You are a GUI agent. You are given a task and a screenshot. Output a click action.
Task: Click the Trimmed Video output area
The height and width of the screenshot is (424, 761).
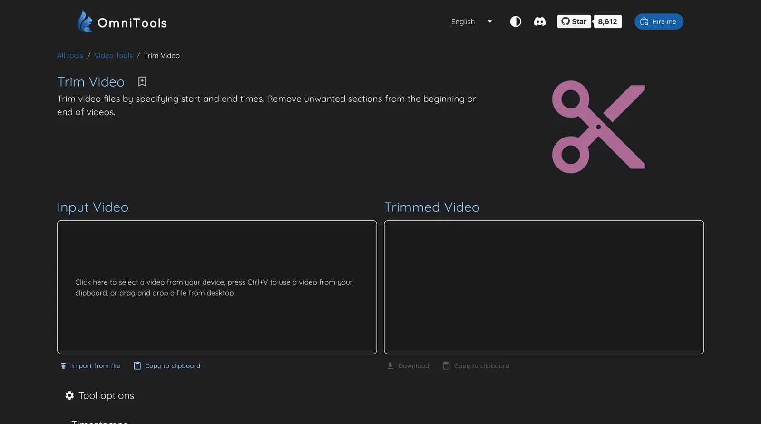[x=544, y=287]
